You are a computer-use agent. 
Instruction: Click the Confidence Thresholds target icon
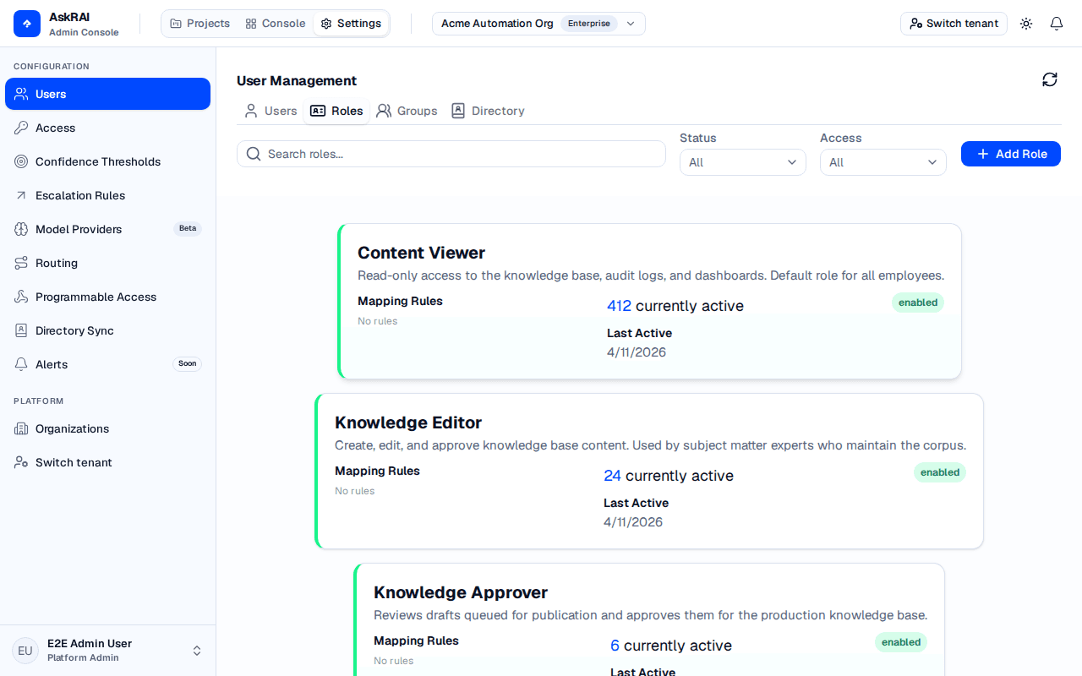(x=21, y=161)
